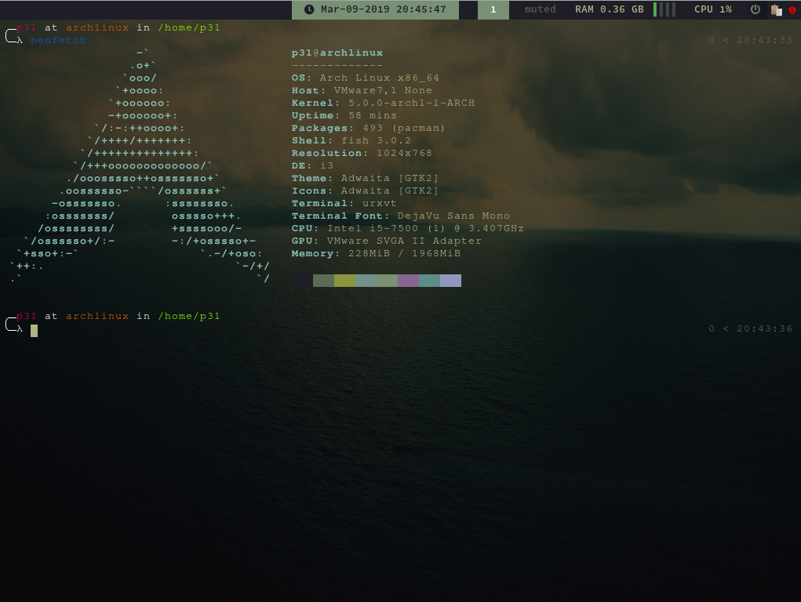Image resolution: width=801 pixels, height=602 pixels.
Task: Click the teal color block in neofetch
Action: [x=429, y=281]
